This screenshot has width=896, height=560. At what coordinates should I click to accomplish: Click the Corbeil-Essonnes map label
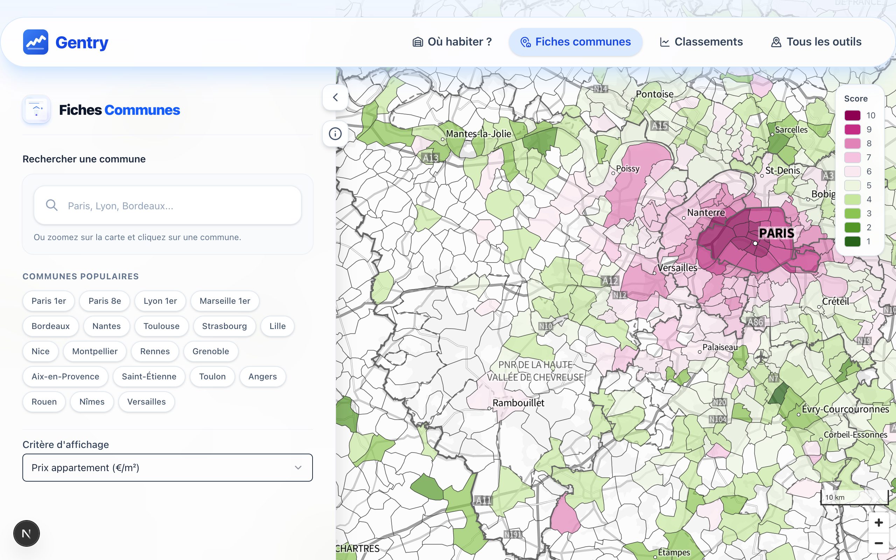855,435
